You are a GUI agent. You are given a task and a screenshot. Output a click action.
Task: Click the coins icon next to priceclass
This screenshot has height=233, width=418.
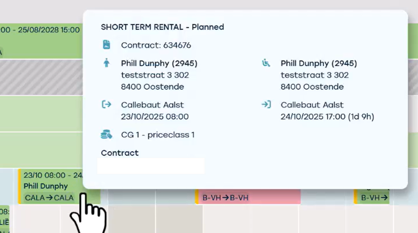click(x=106, y=135)
